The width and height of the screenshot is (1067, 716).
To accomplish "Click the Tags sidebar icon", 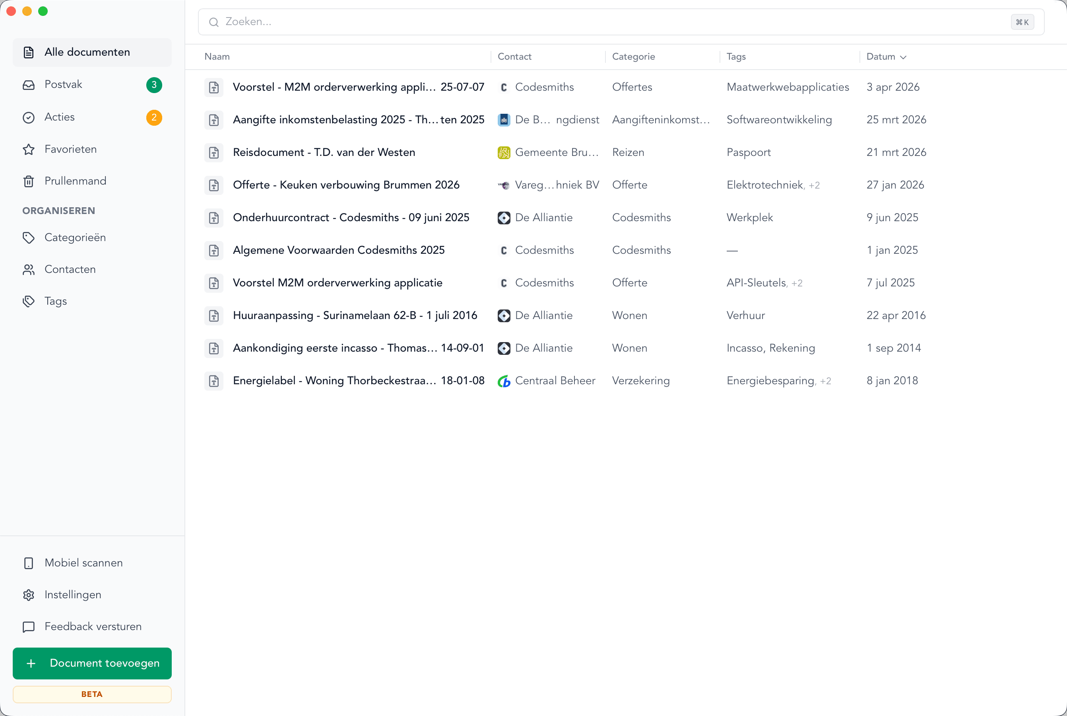I will point(29,301).
